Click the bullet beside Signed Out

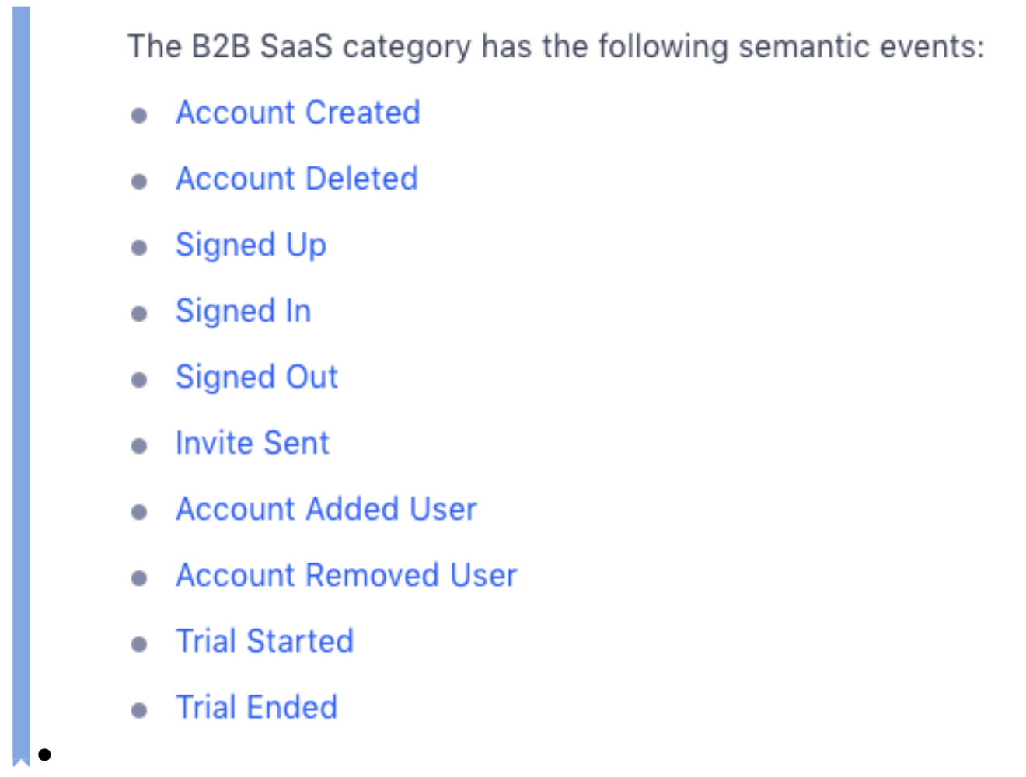pyautogui.click(x=139, y=380)
